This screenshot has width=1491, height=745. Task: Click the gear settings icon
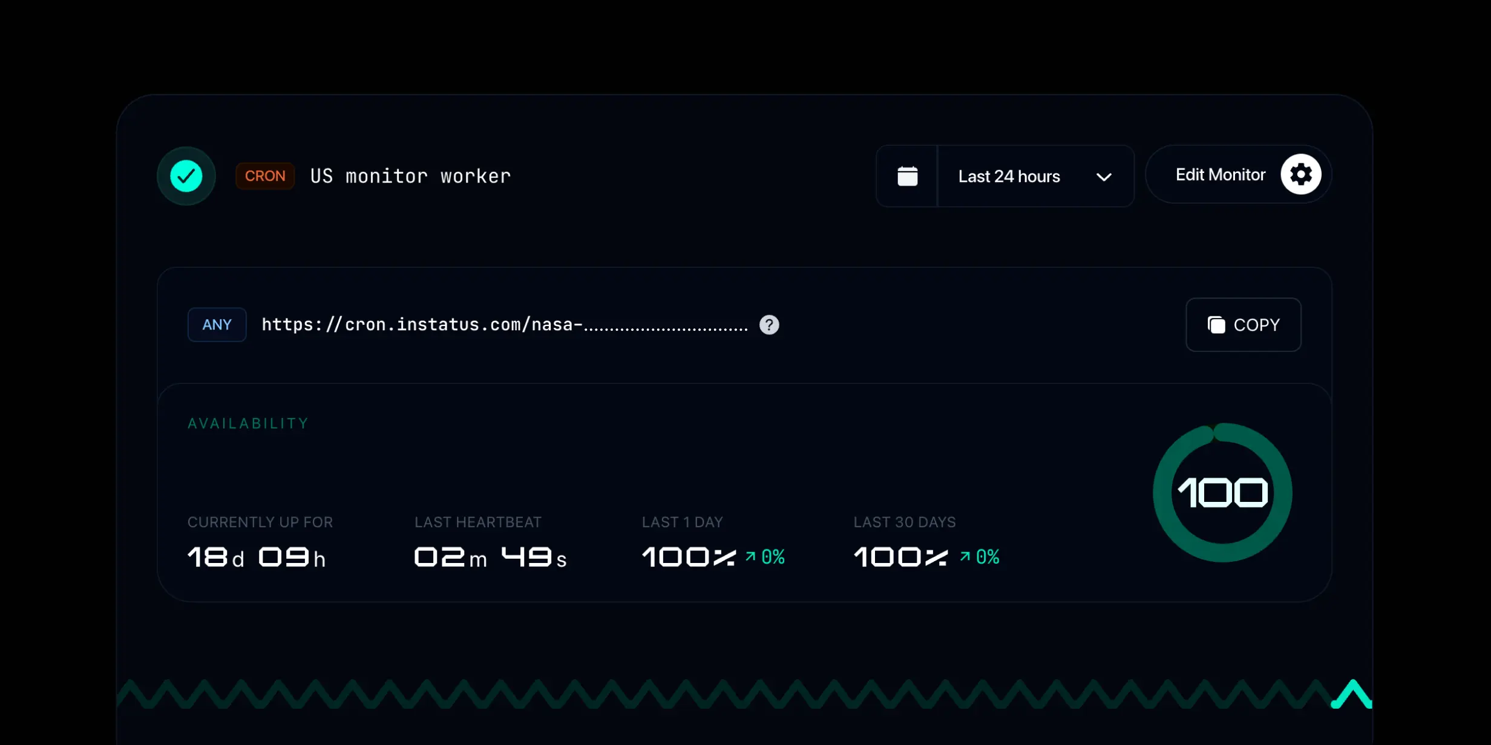tap(1300, 175)
